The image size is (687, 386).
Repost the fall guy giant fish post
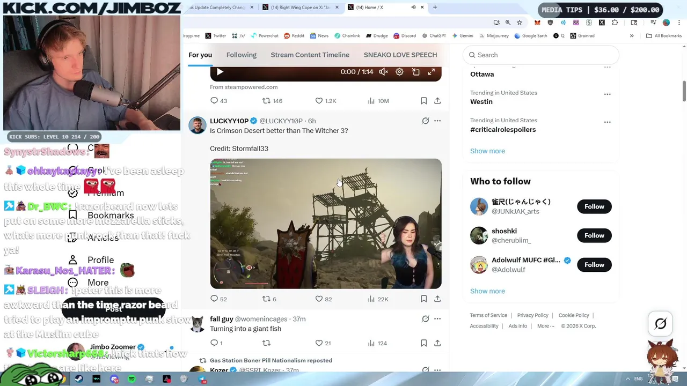pyautogui.click(x=266, y=343)
